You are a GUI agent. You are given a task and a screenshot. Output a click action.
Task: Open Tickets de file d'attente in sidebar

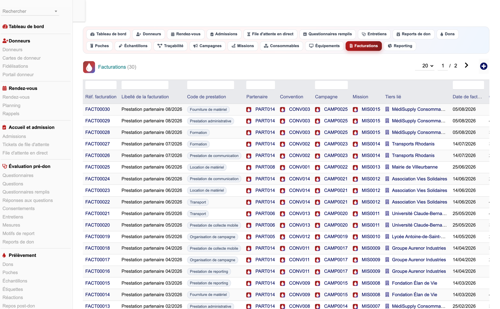[26, 144]
